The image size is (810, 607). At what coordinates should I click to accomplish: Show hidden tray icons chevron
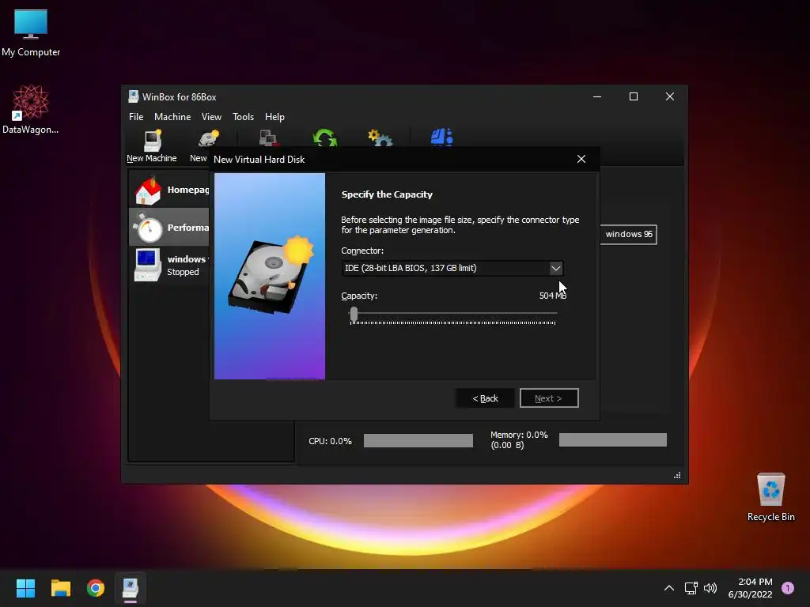(669, 588)
